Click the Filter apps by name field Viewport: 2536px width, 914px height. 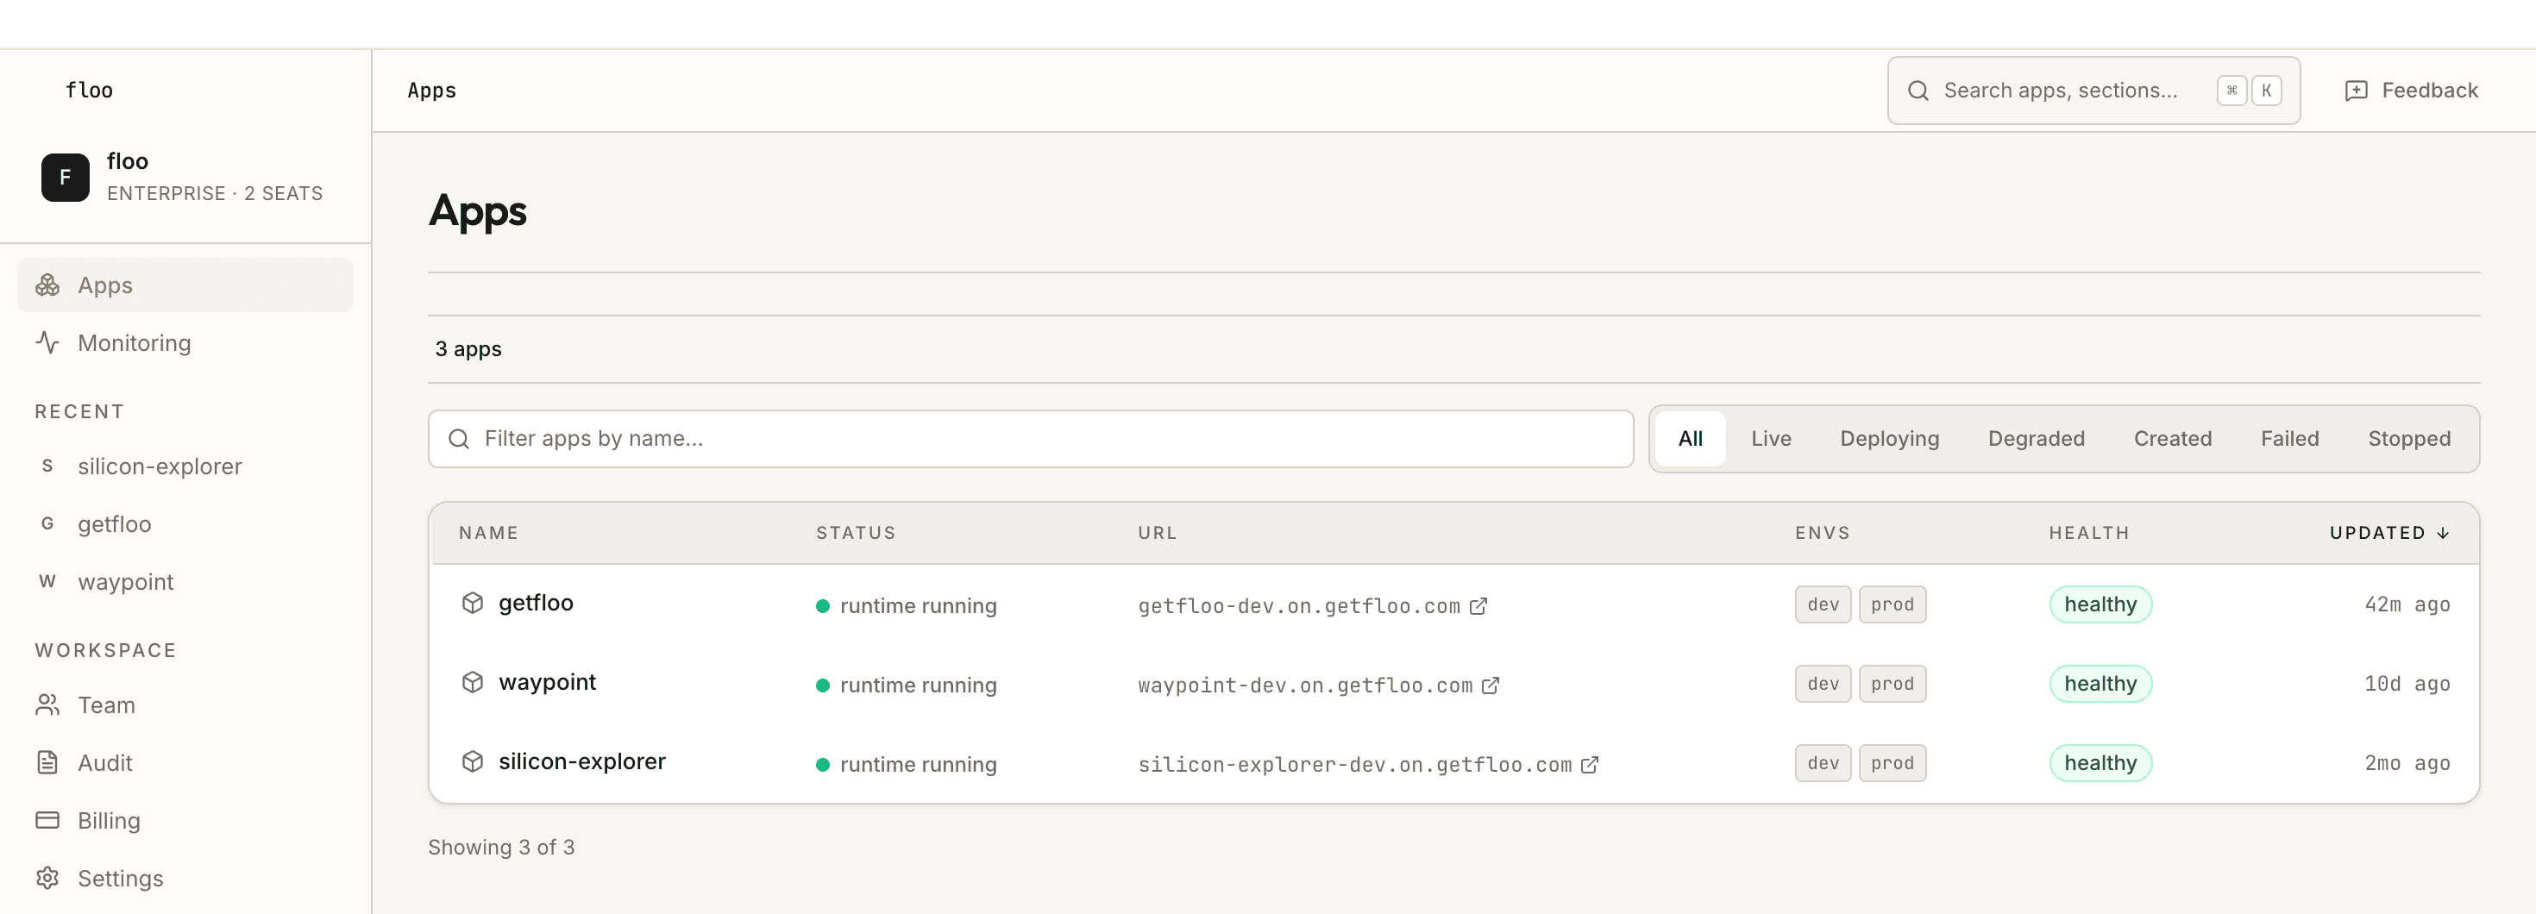1031,439
